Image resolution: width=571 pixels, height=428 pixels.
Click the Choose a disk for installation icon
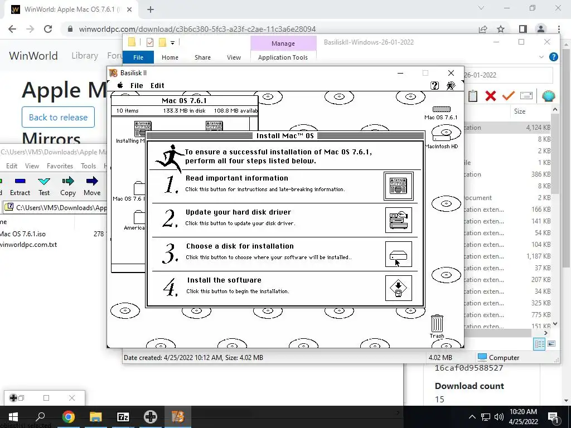coord(398,254)
